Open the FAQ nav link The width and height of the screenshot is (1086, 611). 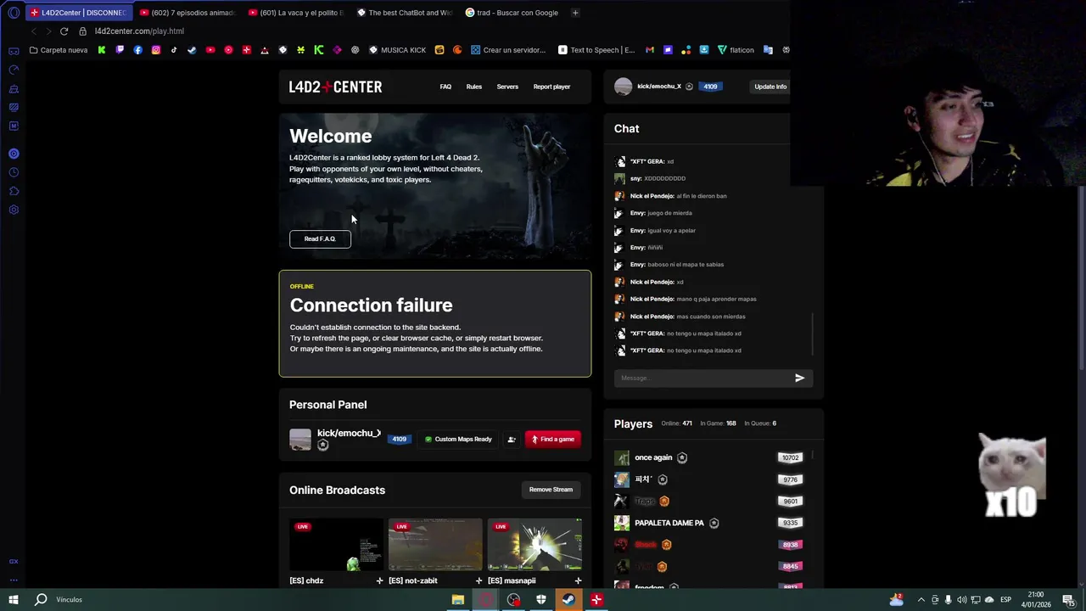(x=445, y=87)
